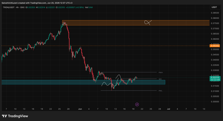Viewport: 223px width, 121px height.
Task: Select the orange 0.35342 price label
Action: point(215,46)
